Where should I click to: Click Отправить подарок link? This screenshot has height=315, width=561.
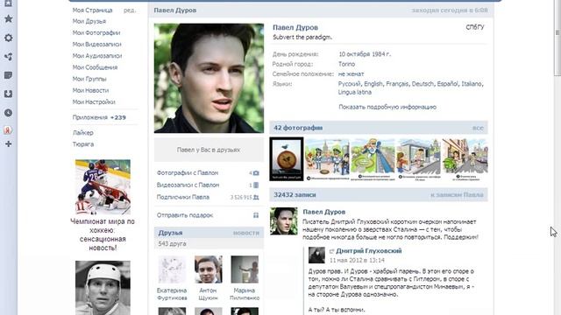coord(185,215)
